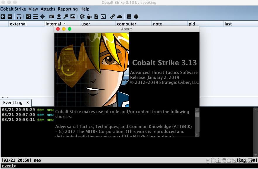Click the Cobalt Strike character artwork
The image size is (258, 169).
92,70
